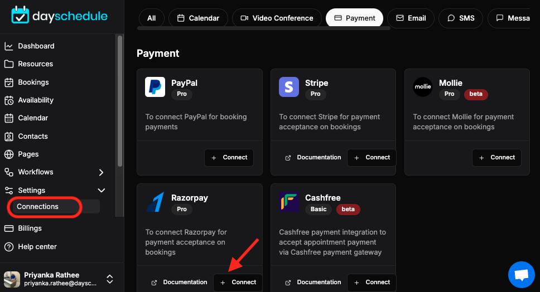Go to Bookings in the sidebar
Viewport: 540px width, 292px height.
pos(33,82)
